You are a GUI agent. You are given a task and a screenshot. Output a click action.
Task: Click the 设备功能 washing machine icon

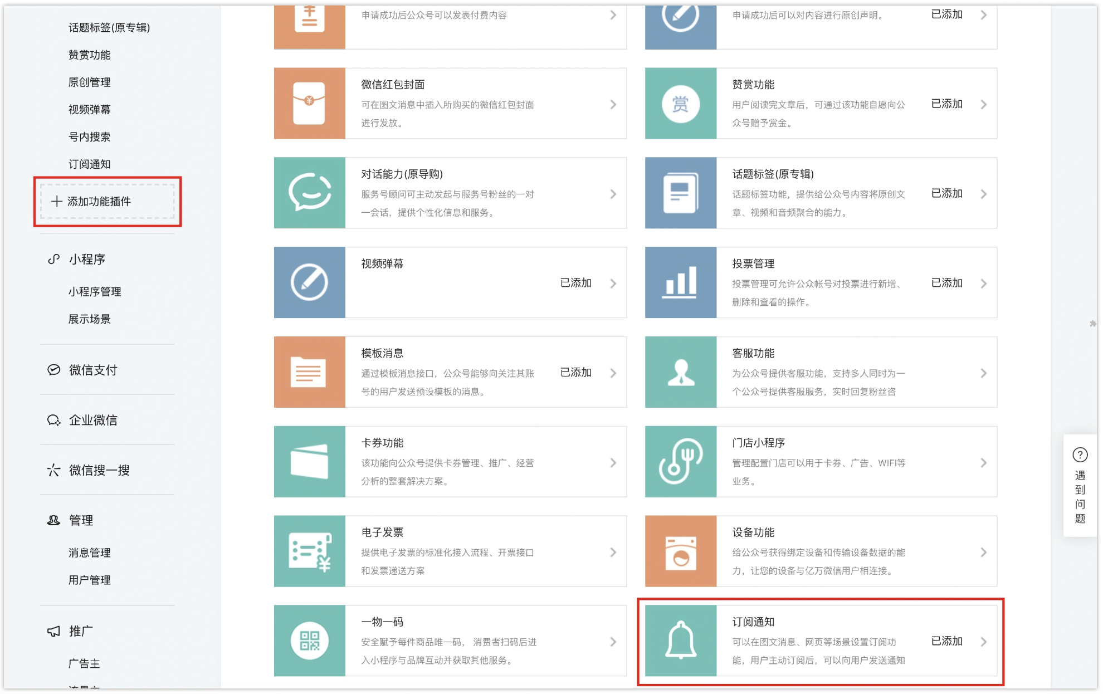click(680, 551)
